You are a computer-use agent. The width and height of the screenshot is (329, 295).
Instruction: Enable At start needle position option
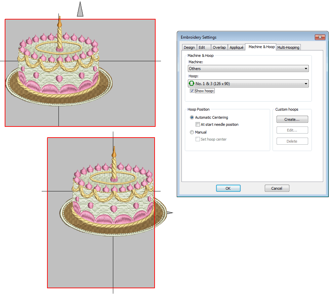click(x=198, y=124)
